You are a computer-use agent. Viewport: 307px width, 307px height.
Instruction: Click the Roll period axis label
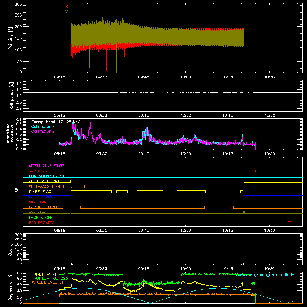[x=12, y=96]
